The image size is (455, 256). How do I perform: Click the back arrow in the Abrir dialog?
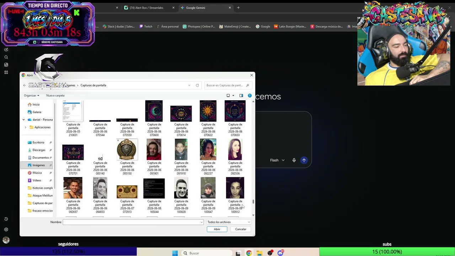coord(25,85)
